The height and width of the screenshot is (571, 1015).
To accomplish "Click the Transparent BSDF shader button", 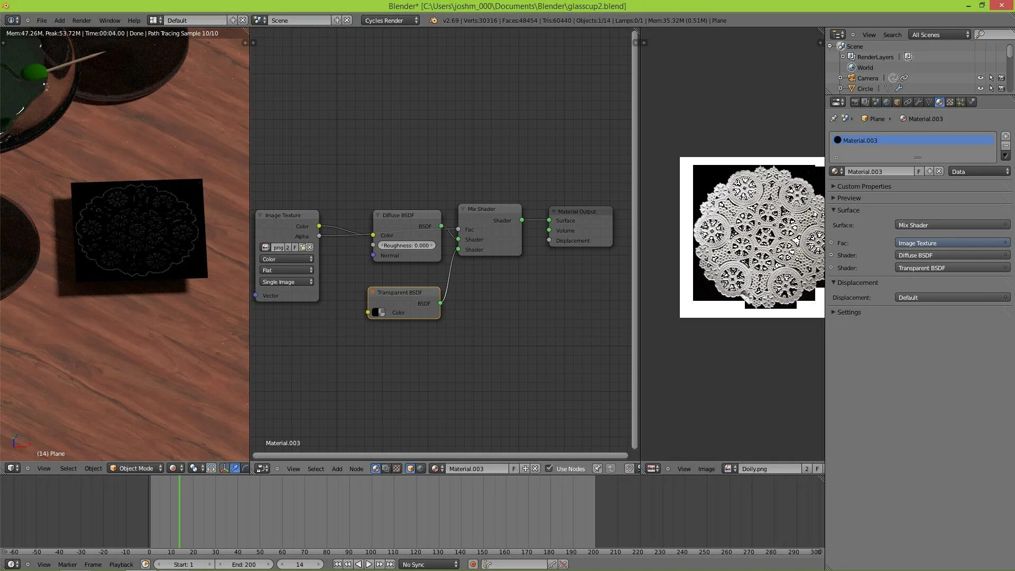I will pos(952,268).
